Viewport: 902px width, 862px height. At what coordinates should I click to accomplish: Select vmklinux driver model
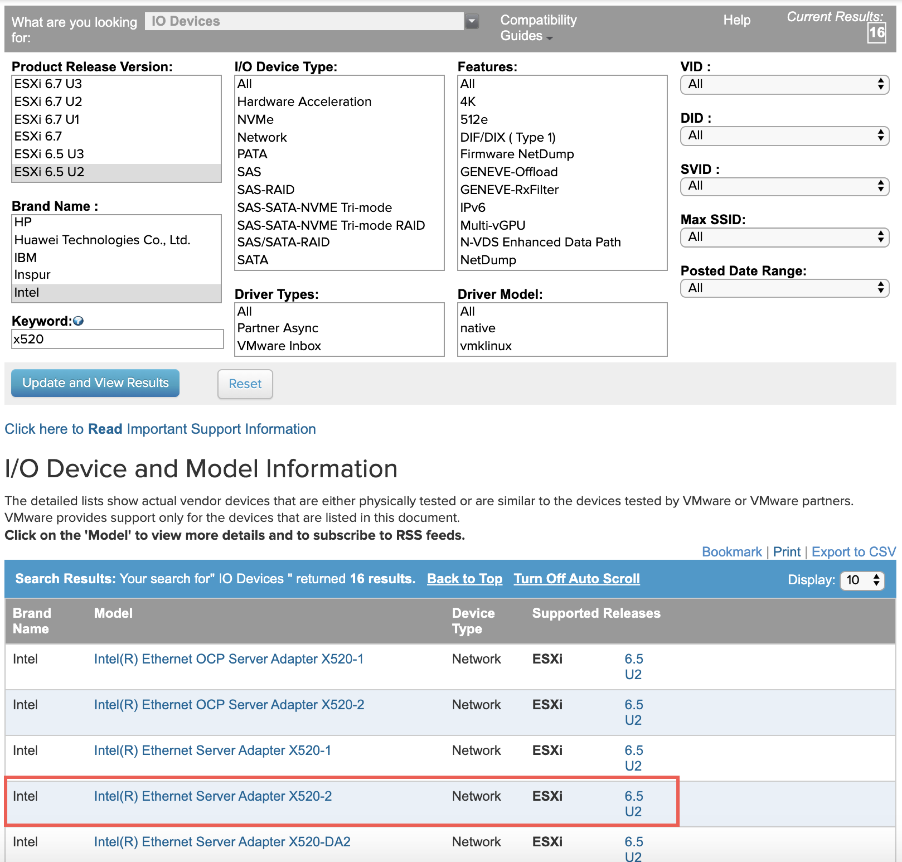[562, 346]
